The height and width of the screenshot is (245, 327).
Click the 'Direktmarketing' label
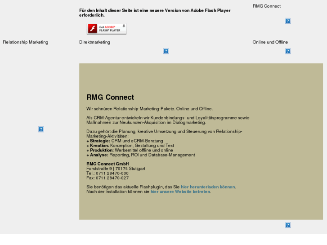click(94, 42)
